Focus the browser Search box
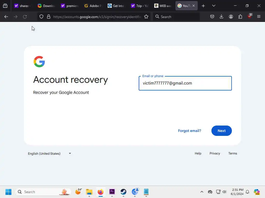265x198 pixels. 176,17
